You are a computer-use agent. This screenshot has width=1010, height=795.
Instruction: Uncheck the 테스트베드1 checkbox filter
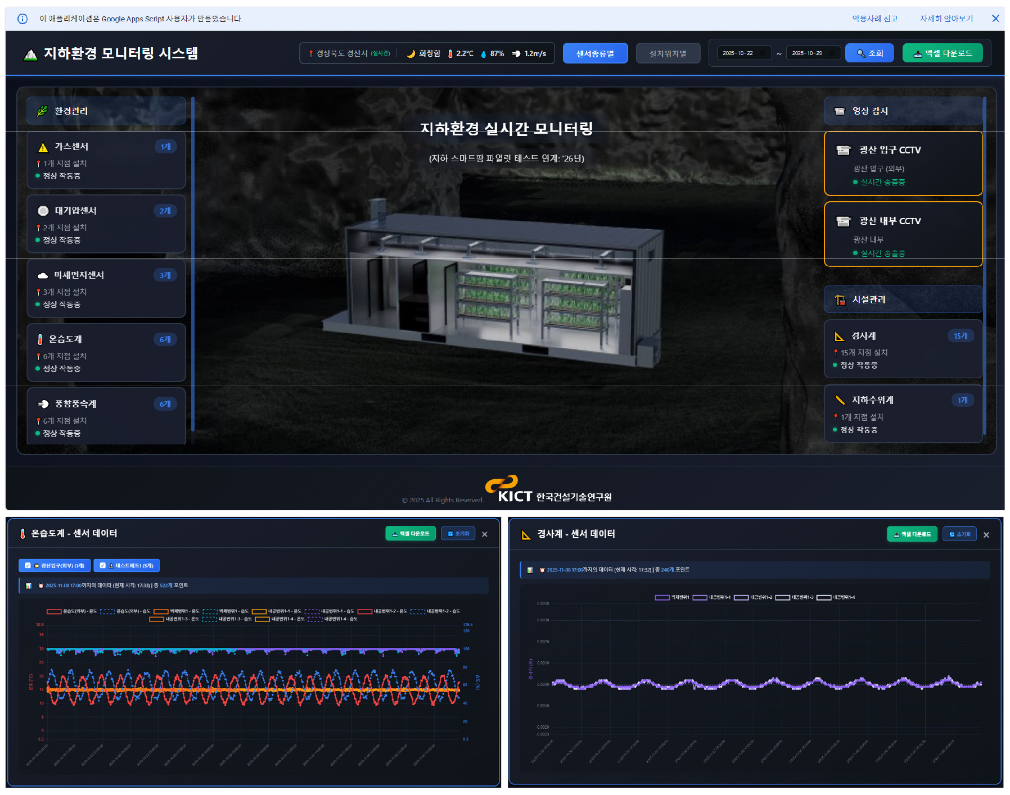pyautogui.click(x=103, y=565)
